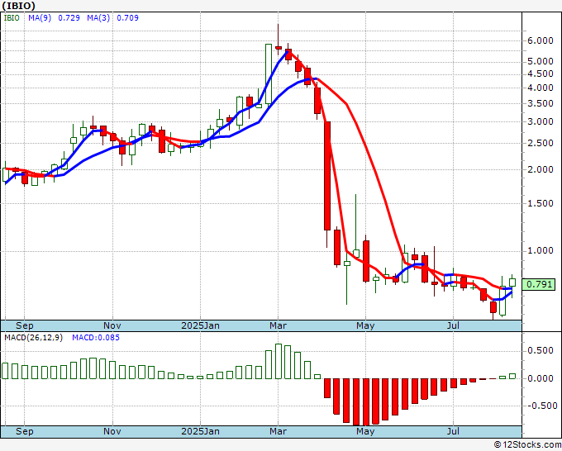
Task: Click May on the MACD panel date axis
Action: click(x=365, y=431)
